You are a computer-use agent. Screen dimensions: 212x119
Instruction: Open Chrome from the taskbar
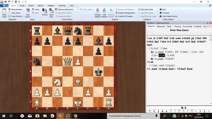coord(75,116)
